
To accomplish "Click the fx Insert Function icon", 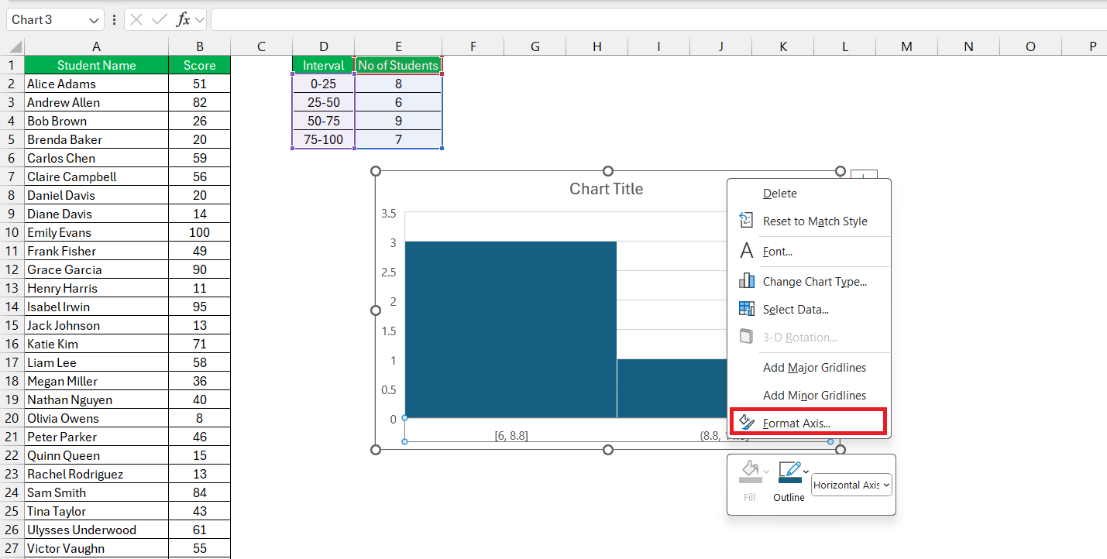I will point(183,20).
